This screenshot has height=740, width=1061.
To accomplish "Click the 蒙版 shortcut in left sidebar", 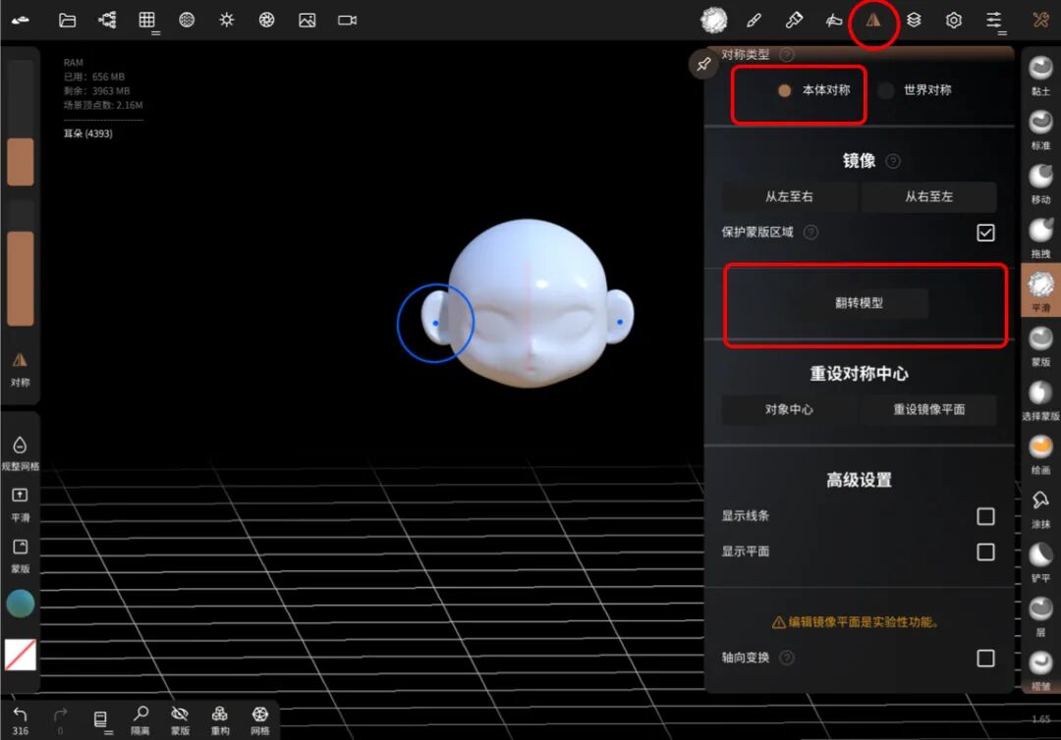I will pyautogui.click(x=21, y=555).
